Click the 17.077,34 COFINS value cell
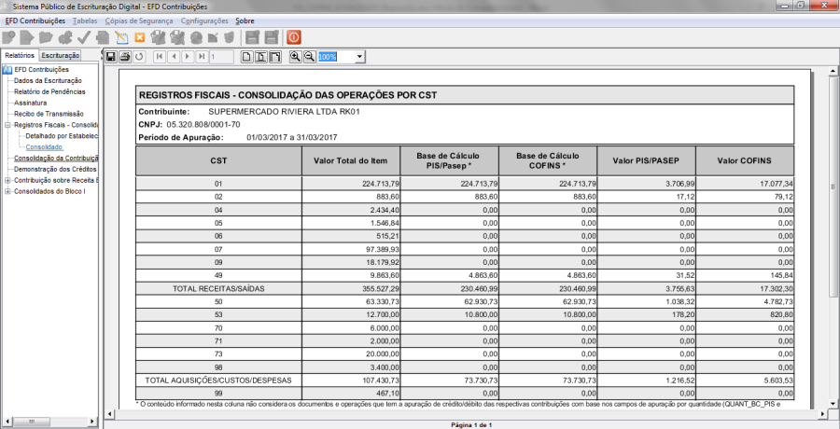The height and width of the screenshot is (429, 840). (x=745, y=183)
